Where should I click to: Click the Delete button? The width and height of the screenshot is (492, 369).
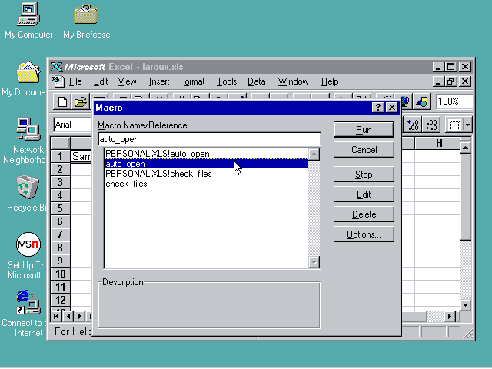tap(364, 214)
